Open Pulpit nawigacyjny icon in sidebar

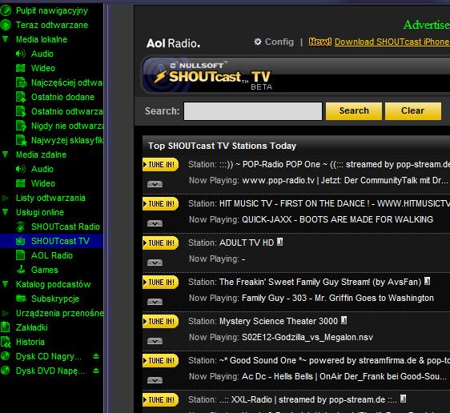click(x=6, y=10)
